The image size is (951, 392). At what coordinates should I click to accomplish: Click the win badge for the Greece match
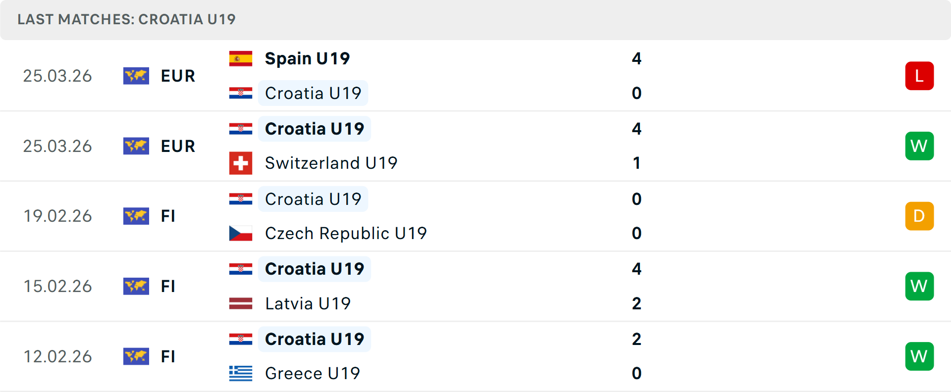(920, 356)
